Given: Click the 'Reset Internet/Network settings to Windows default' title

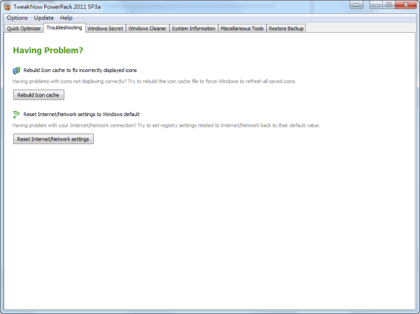Looking at the screenshot, I should pos(81,115).
